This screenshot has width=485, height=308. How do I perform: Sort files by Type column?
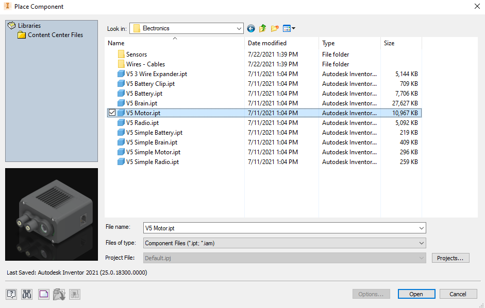[x=350, y=43]
